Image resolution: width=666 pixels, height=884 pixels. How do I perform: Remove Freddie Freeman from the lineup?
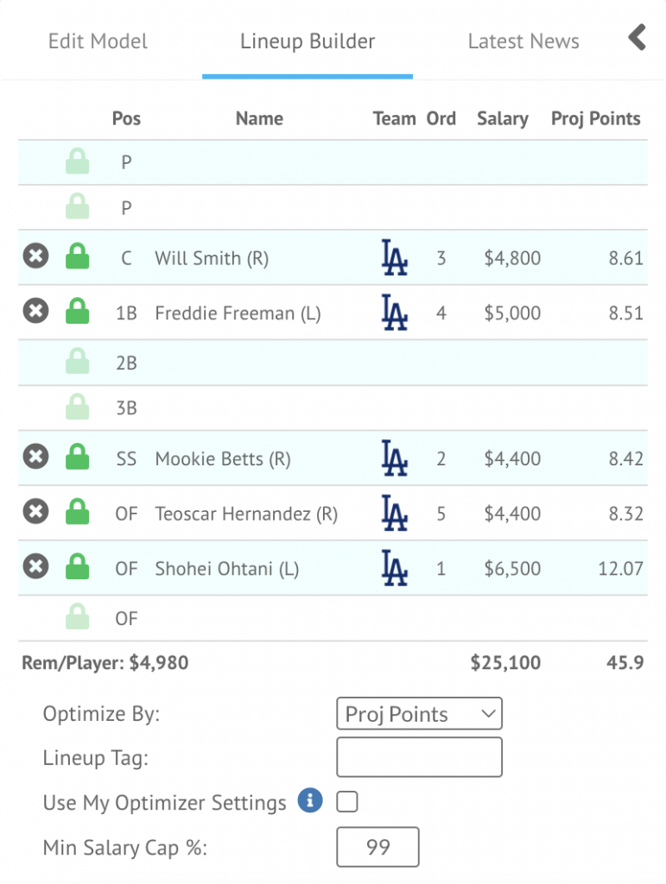click(35, 313)
